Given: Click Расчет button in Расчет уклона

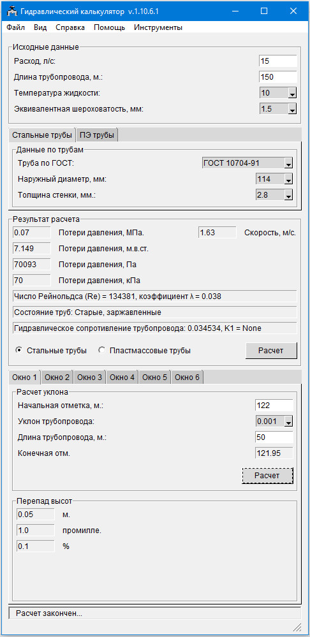Looking at the screenshot, I should pyautogui.click(x=267, y=475).
